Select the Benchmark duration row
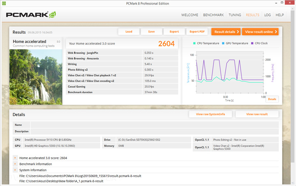 click(122, 92)
